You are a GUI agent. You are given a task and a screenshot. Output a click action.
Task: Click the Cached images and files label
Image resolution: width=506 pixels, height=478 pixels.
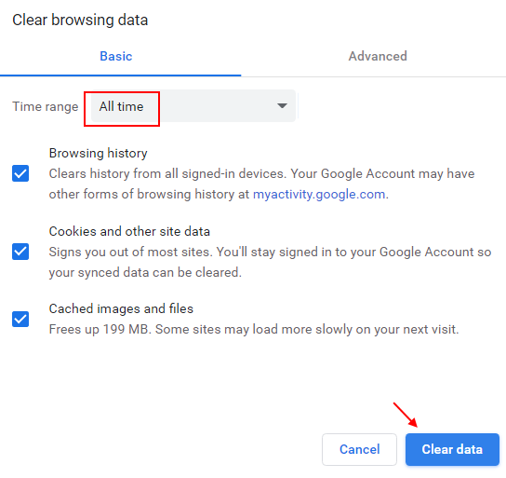coord(121,308)
